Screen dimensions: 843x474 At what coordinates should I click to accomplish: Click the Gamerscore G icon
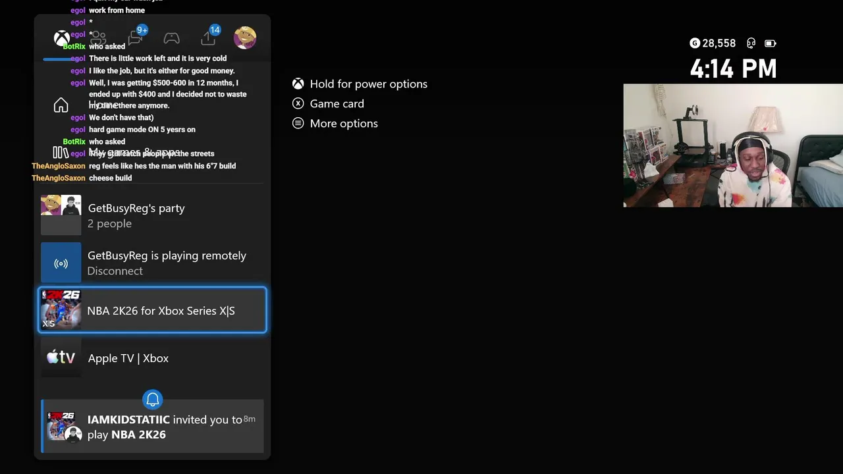(x=695, y=43)
